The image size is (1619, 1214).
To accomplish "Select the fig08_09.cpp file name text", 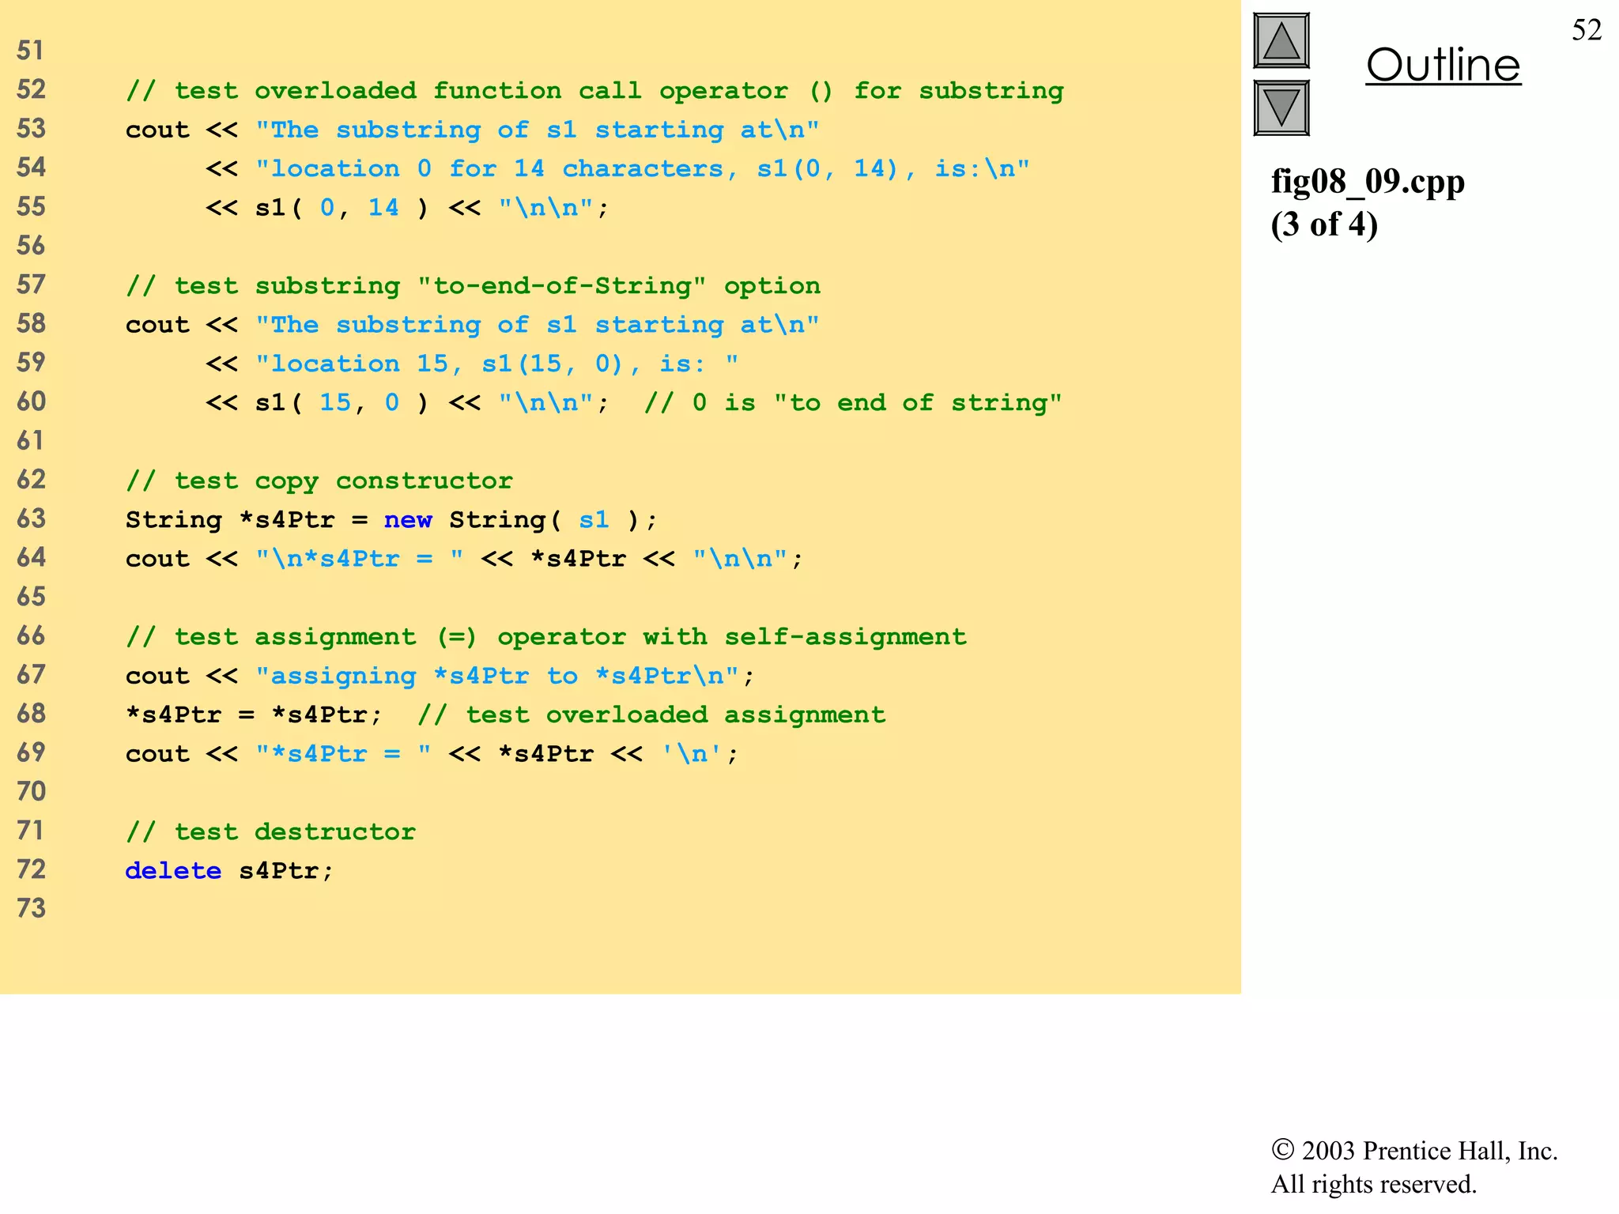I will tap(1368, 183).
